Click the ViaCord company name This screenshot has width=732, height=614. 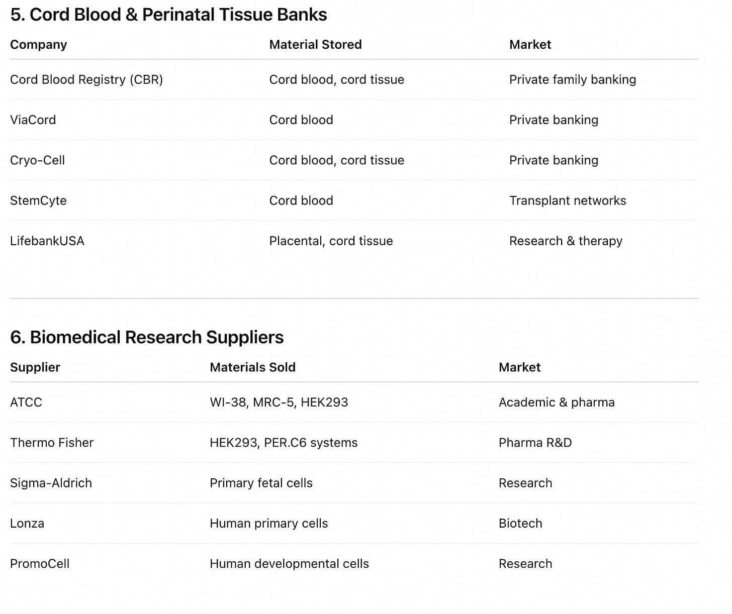(x=33, y=120)
